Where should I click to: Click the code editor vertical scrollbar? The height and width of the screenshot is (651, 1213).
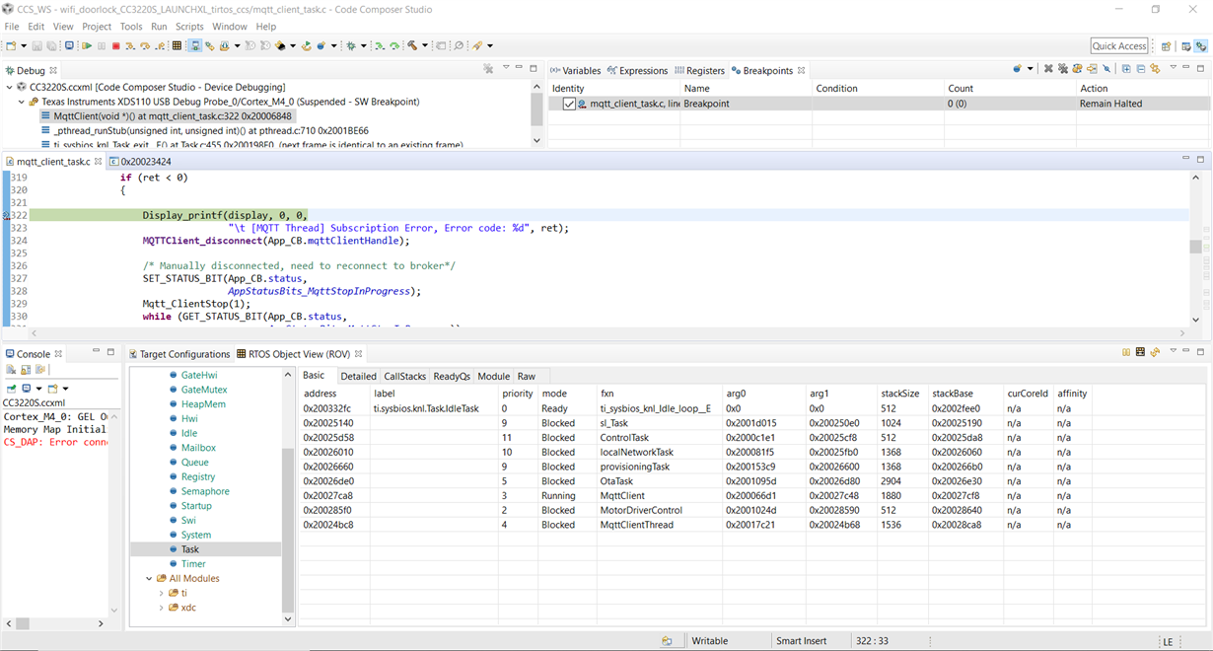click(1195, 247)
